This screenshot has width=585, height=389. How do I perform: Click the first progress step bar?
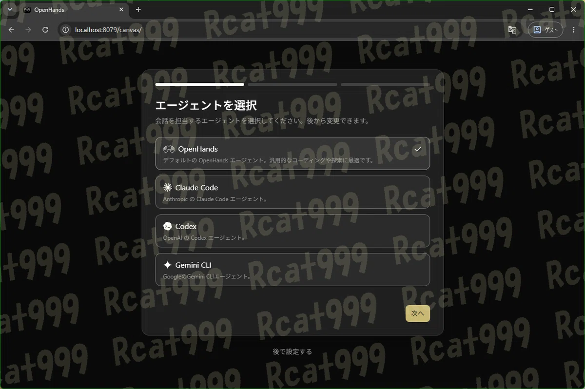pos(200,84)
